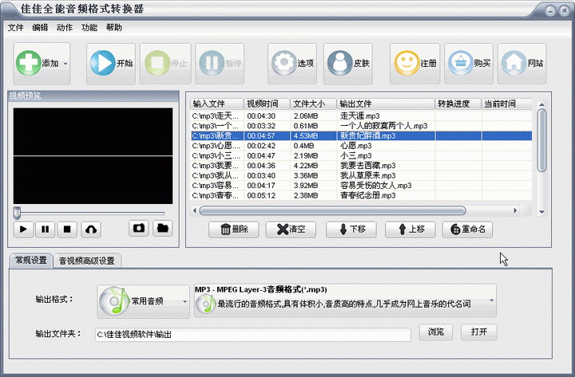Open the 皮肤 (Skin) toolbar icon

[x=338, y=63]
